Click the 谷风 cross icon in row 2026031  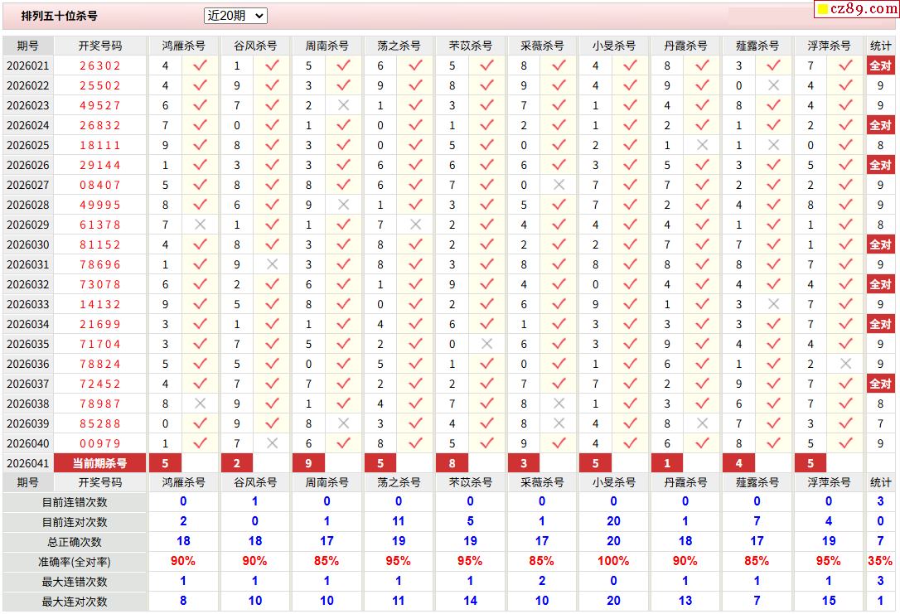point(272,264)
